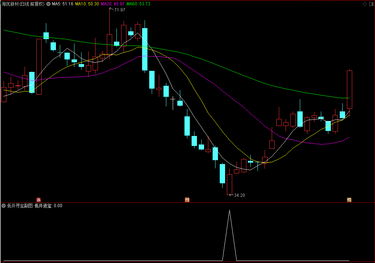Click the white spike peak in the sub-chart
This screenshot has height=263, width=375.
point(230,210)
